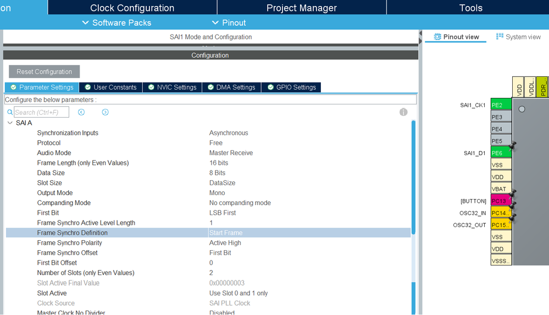Go to next search result arrow
Screen dimensions: 549x315
(105, 112)
